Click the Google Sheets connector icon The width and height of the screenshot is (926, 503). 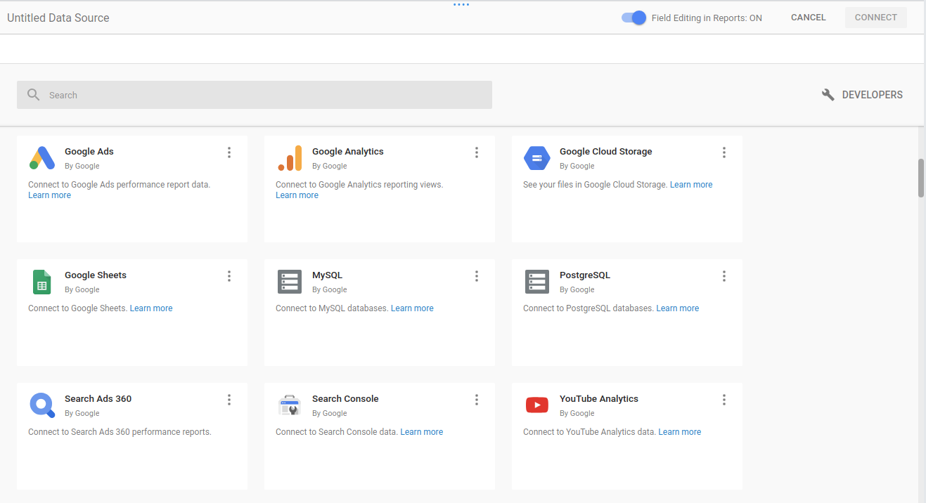(41, 281)
